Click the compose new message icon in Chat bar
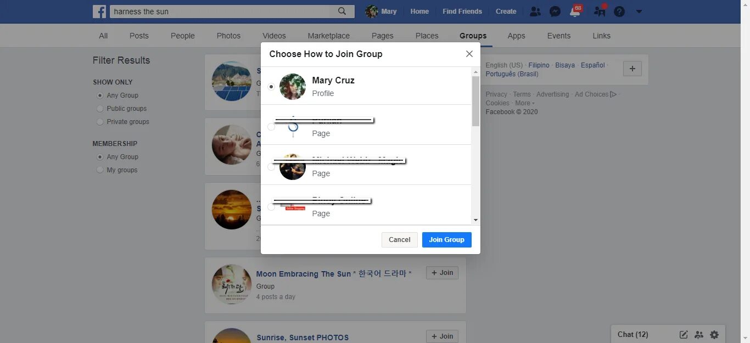Screen dimensions: 750x343 (684, 335)
